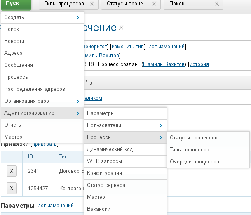Choose Очереди процессов menu entry
251x215 pixels.
point(208,162)
